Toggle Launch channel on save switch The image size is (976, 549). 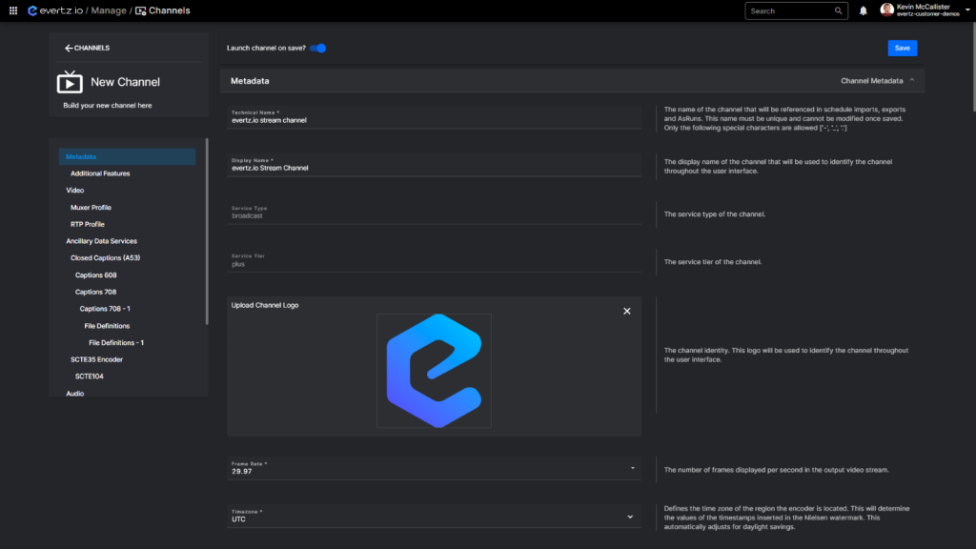coord(317,47)
